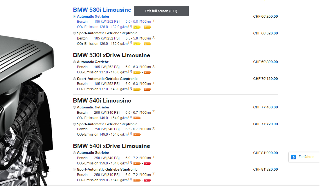
Task: Click '6.9 - 7.2 l/100km' in 540i xDrive Automatic row
Action: (x=138, y=158)
